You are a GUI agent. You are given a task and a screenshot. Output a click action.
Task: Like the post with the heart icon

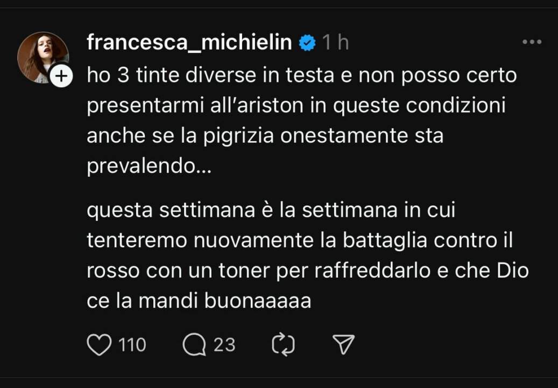pos(98,344)
